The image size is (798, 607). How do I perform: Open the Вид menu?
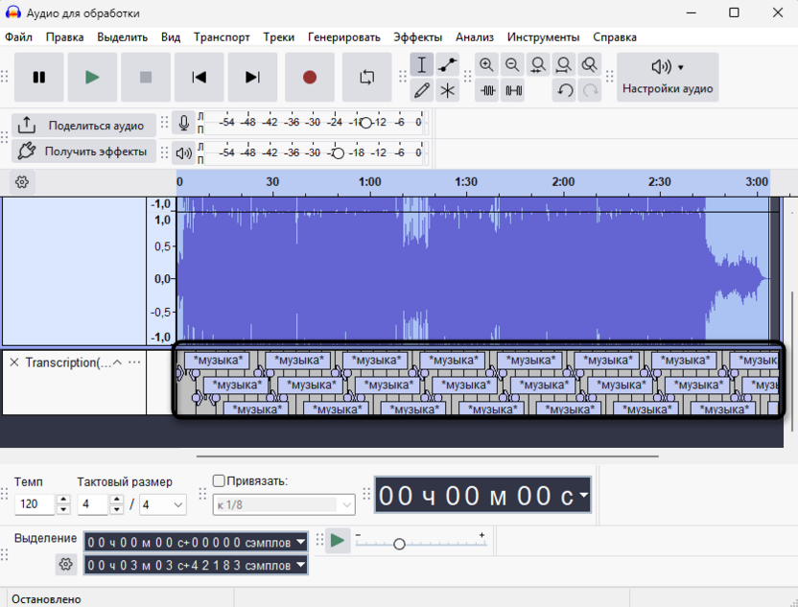(x=171, y=37)
